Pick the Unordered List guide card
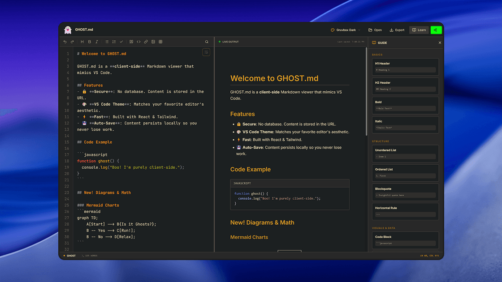Image resolution: width=502 pixels, height=282 pixels. [x=405, y=154]
